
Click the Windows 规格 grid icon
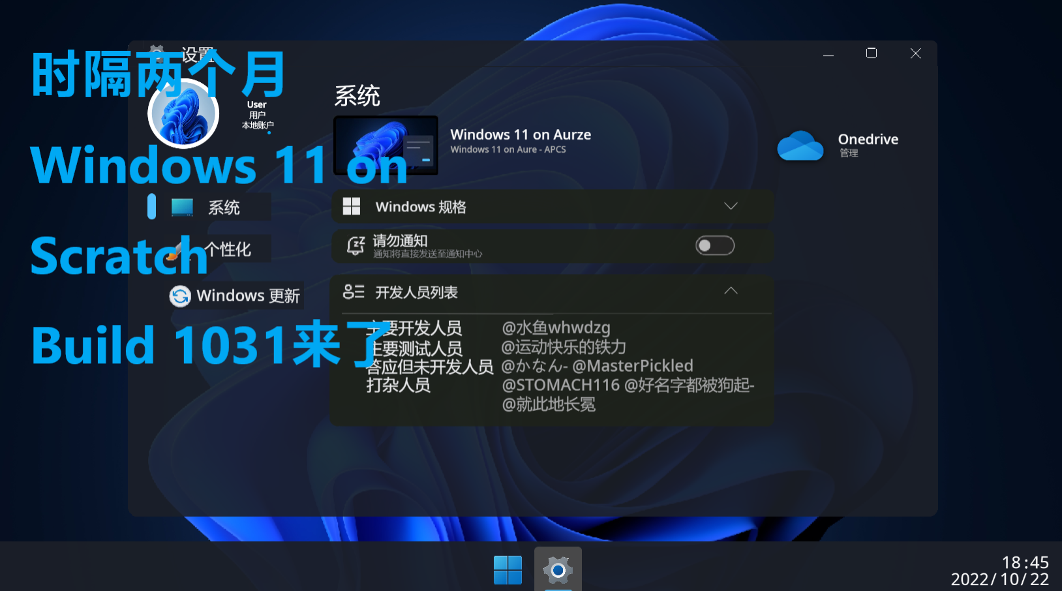[352, 206]
